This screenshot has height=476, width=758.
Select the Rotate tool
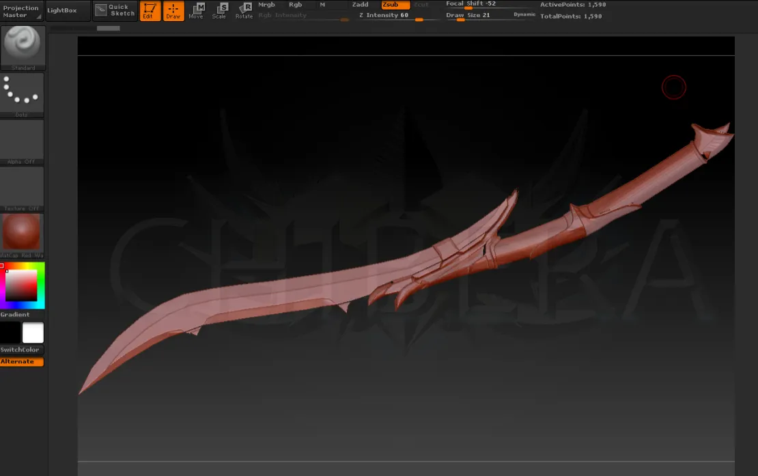click(244, 11)
